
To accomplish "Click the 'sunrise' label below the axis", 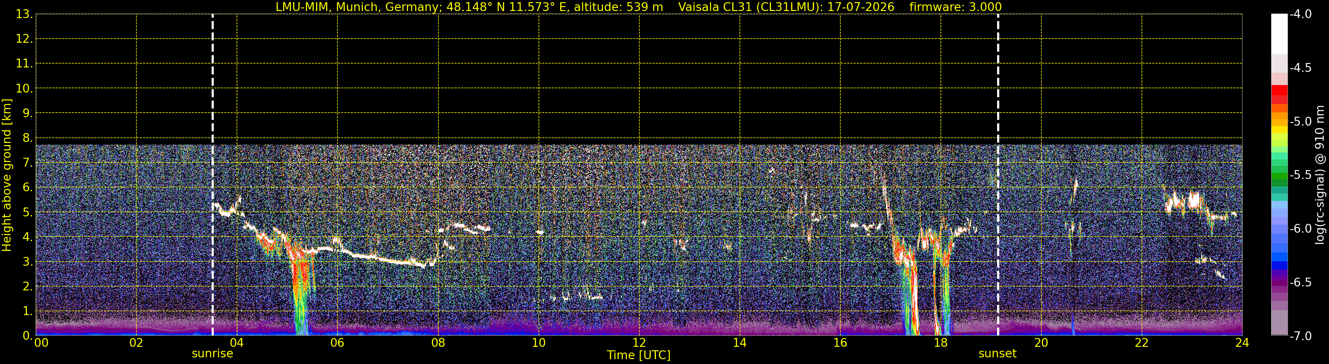I will [x=212, y=354].
